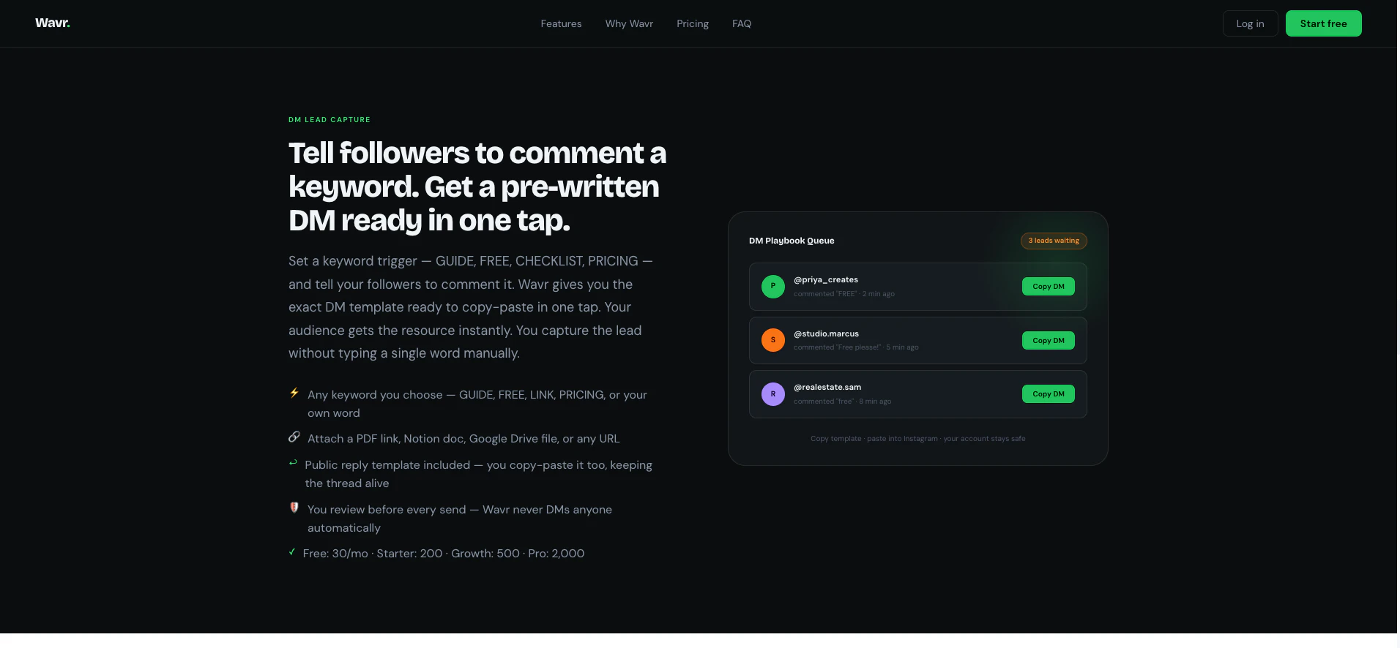Image resolution: width=1400 pixels, height=648 pixels.
Task: Copy DM for @realestate.sam
Action: click(x=1048, y=393)
